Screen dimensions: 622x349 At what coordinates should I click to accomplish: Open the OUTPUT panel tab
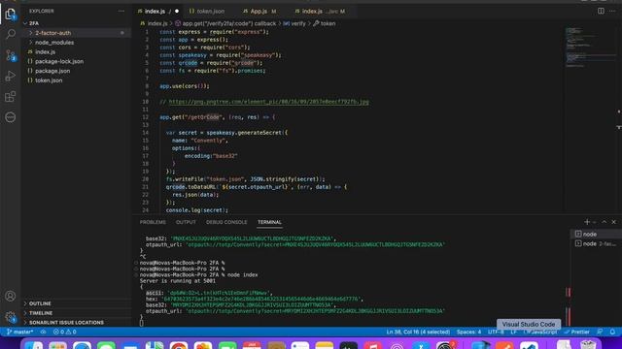click(186, 222)
